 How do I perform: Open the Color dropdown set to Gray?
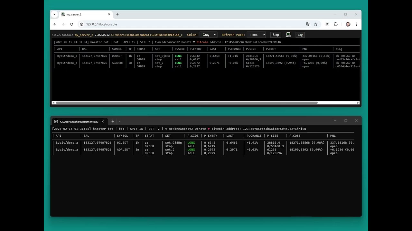(209, 35)
